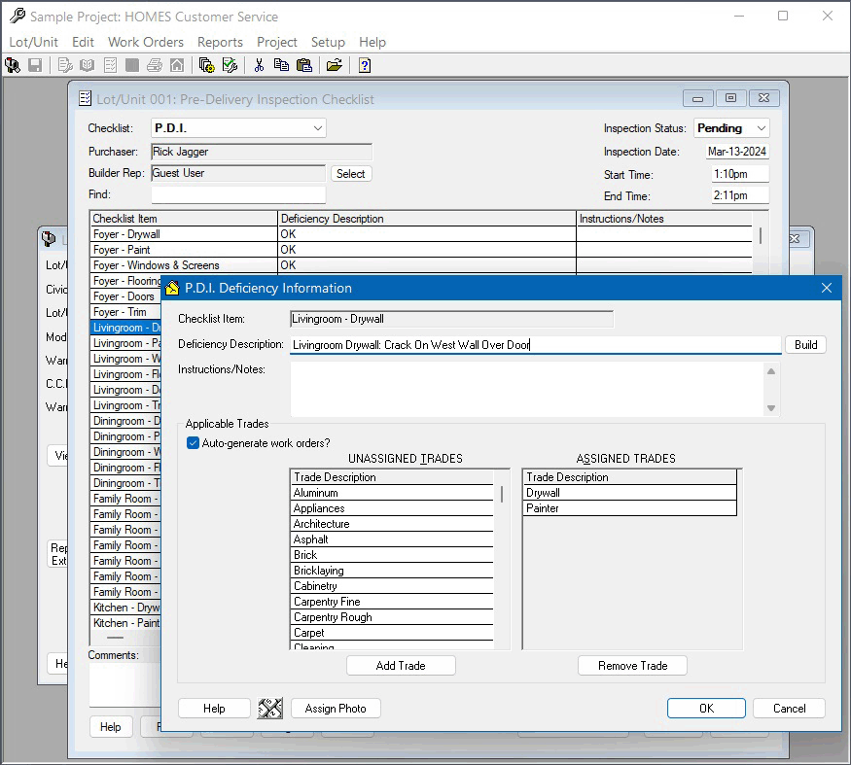Open the Inspection Status dropdown

pyautogui.click(x=760, y=128)
